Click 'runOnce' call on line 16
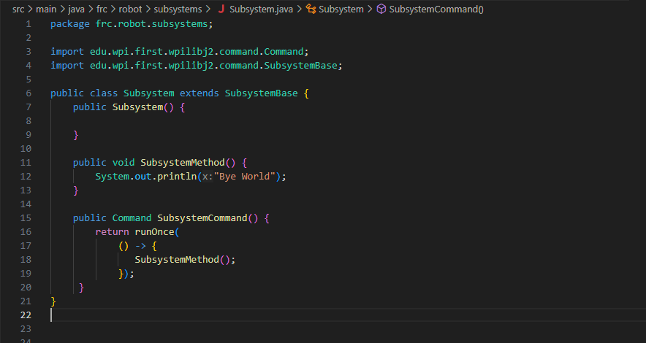The height and width of the screenshot is (343, 646). (154, 231)
